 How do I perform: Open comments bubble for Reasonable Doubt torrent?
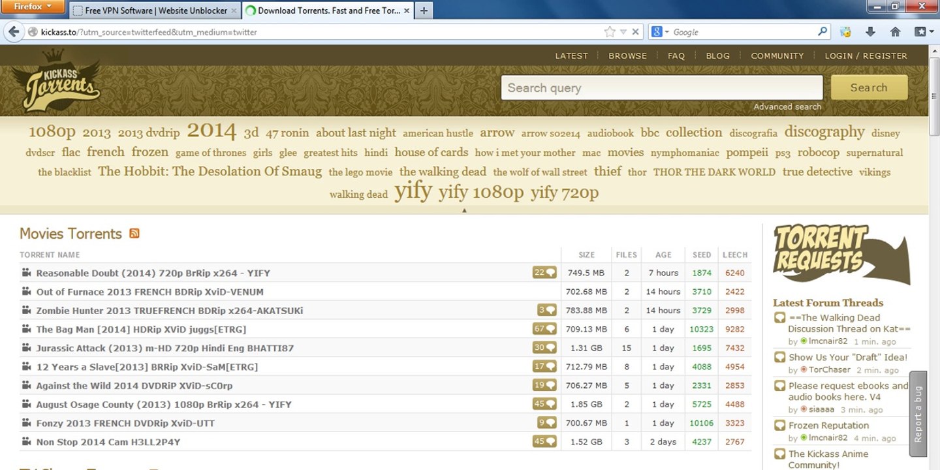[x=544, y=273]
